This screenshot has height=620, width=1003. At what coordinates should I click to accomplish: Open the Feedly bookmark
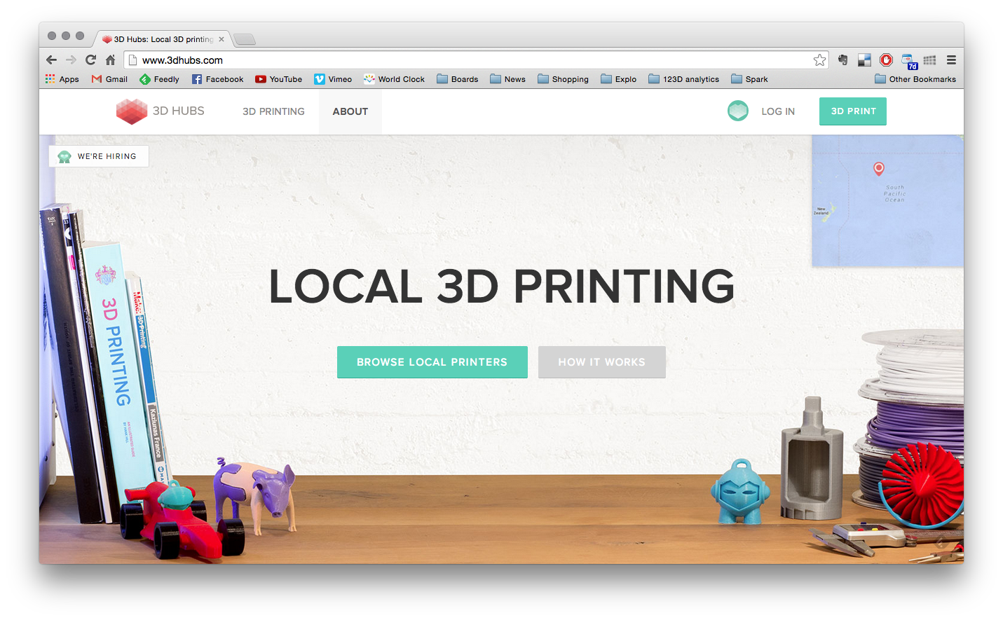click(159, 79)
